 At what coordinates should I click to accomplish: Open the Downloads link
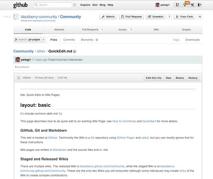(x=192, y=40)
